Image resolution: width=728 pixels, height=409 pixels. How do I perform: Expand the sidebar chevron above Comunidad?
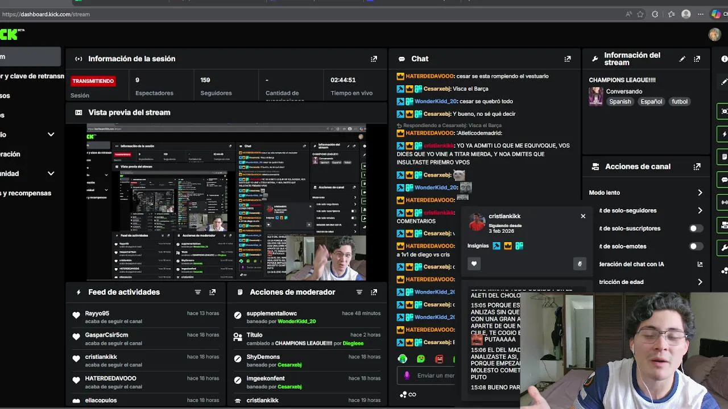(51, 135)
